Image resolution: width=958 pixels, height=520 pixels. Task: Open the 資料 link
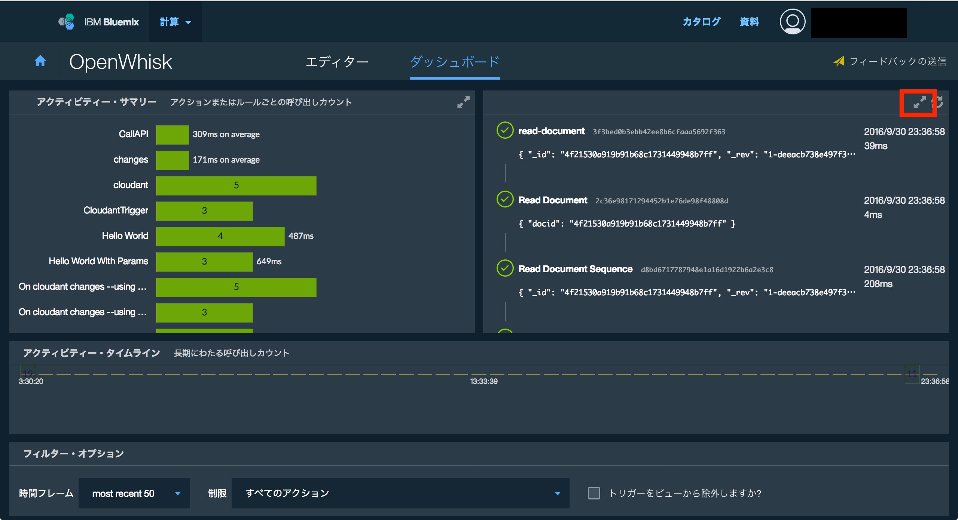[x=749, y=22]
